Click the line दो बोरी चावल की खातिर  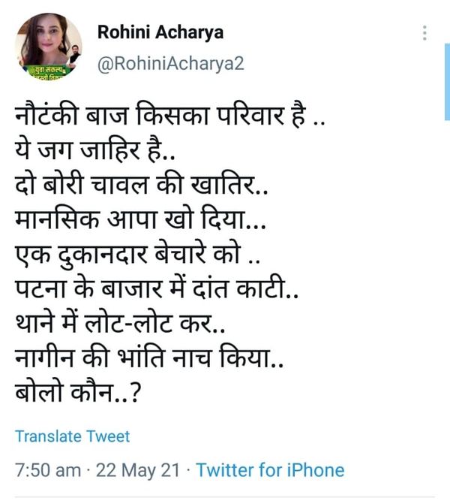pyautogui.click(x=141, y=185)
